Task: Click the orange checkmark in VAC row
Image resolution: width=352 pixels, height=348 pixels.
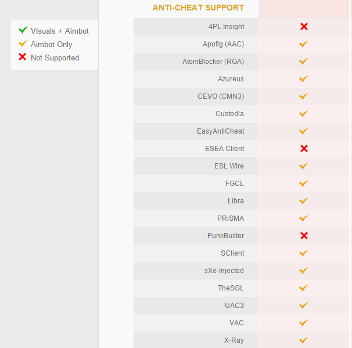Action: point(303,323)
